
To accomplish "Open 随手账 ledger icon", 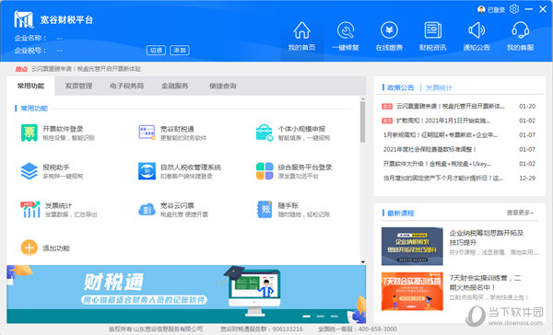I will point(265,209).
